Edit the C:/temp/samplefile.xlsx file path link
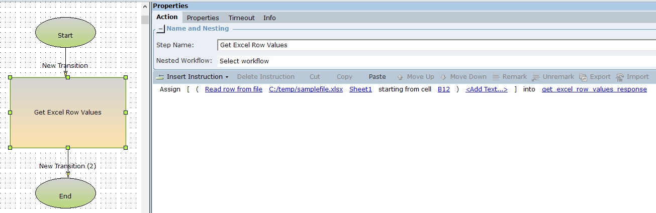 click(306, 89)
